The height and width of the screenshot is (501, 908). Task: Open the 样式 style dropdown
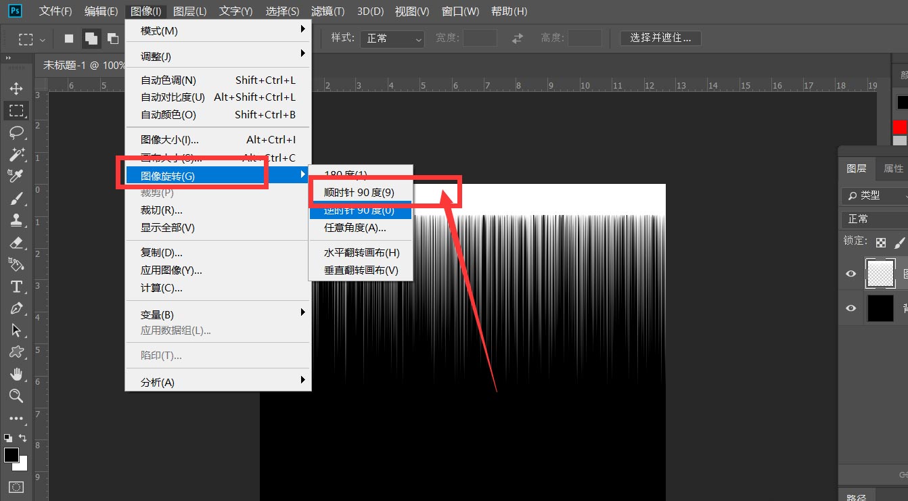click(x=392, y=39)
